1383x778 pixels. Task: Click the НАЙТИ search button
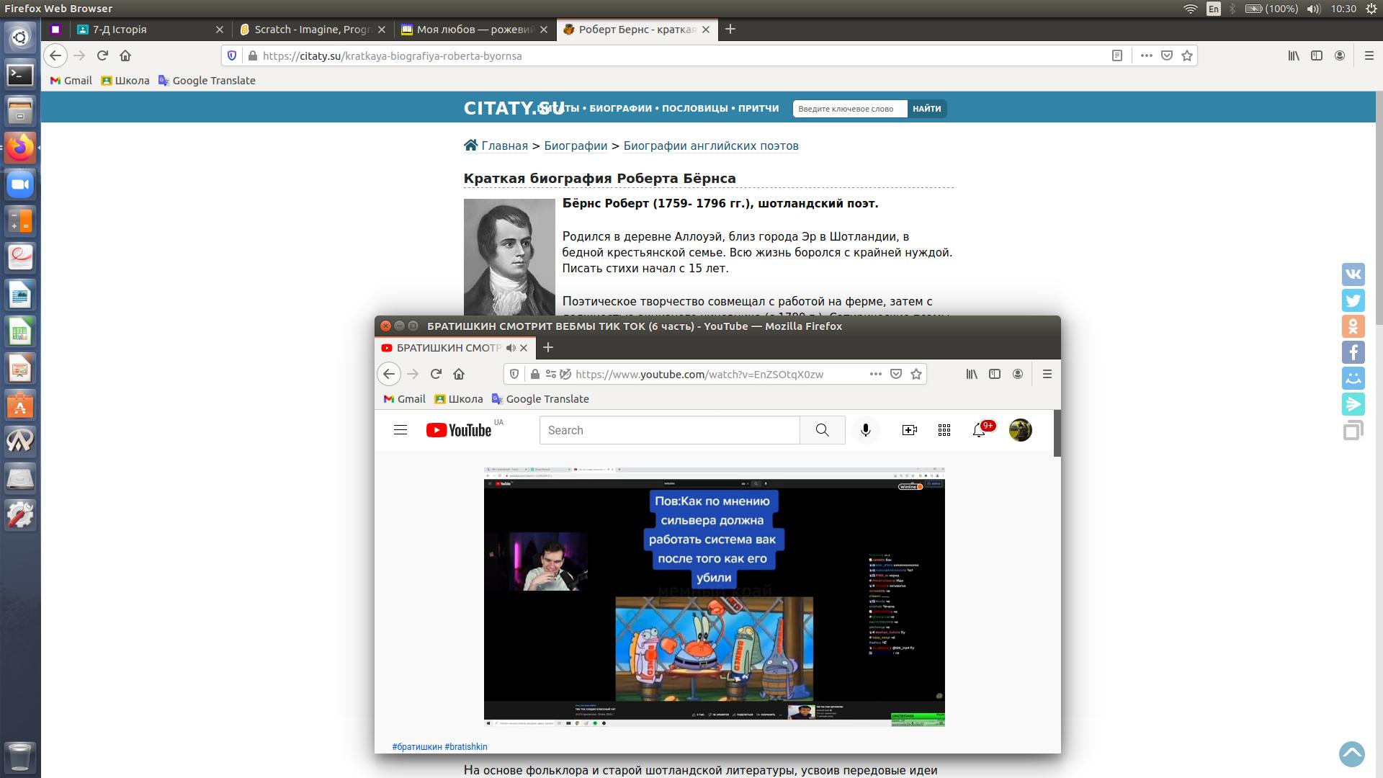click(926, 109)
